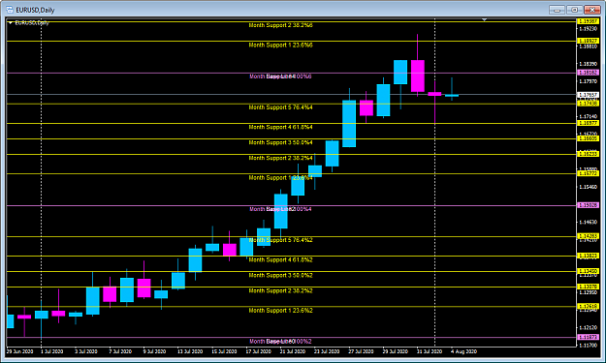Click the white current price tag 1.17657
This screenshot has height=363, width=606.
tap(588, 95)
